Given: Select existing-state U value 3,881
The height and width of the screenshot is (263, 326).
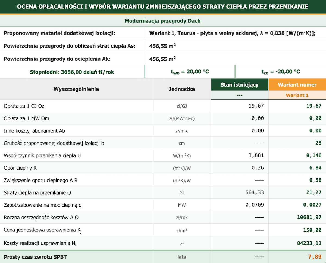Looking at the screenshot, I should click(256, 156).
